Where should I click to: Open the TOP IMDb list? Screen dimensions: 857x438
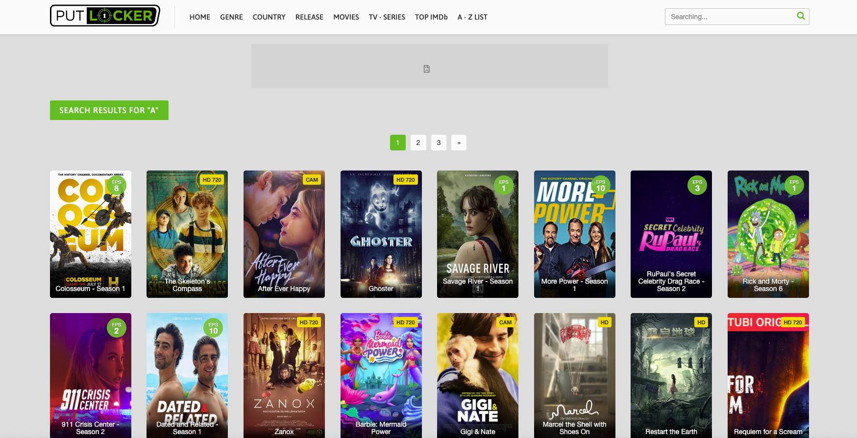click(x=431, y=17)
